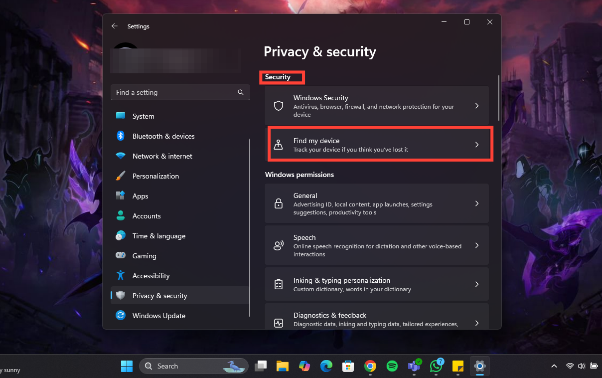Open Spotify from the taskbar
602x378 pixels.
[392, 366]
